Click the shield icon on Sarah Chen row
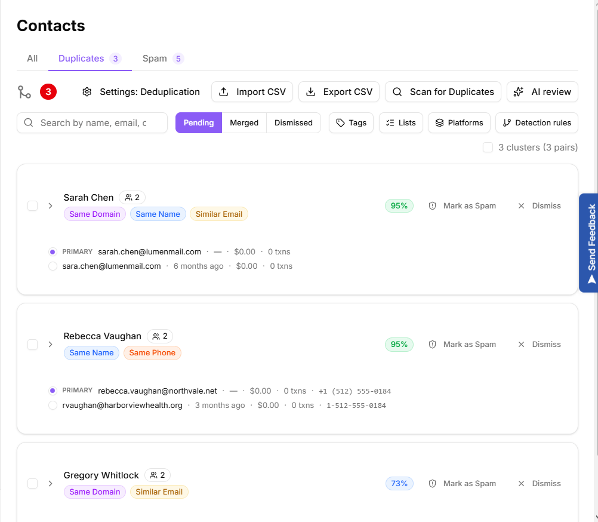This screenshot has width=598, height=522. pyautogui.click(x=433, y=206)
